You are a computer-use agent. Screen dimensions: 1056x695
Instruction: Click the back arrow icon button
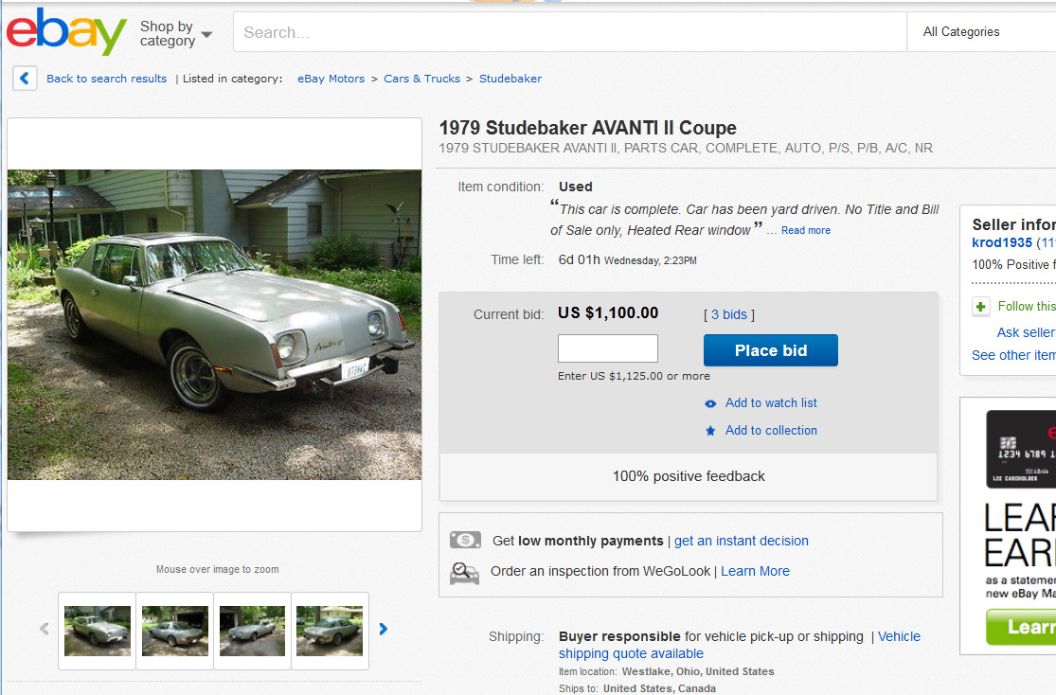click(x=25, y=79)
